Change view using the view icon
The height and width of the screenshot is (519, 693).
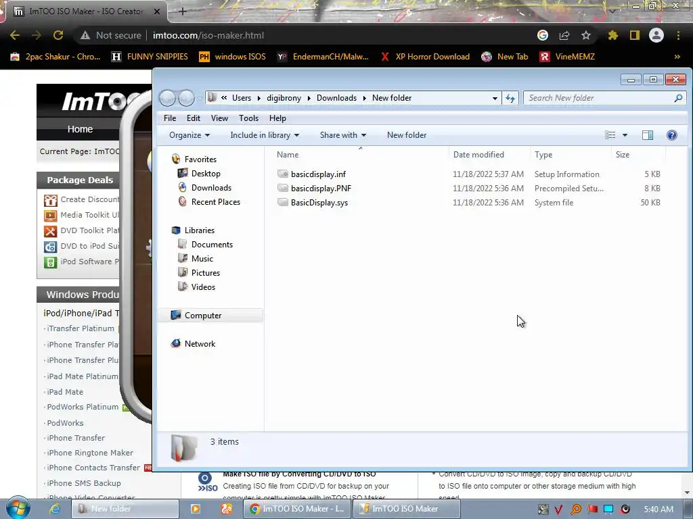(x=610, y=135)
